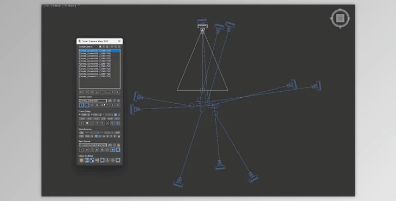Image resolution: width=396 pixels, height=201 pixels.
Task: Set the 2:1 aspect ratio preset
Action: tap(104, 118)
